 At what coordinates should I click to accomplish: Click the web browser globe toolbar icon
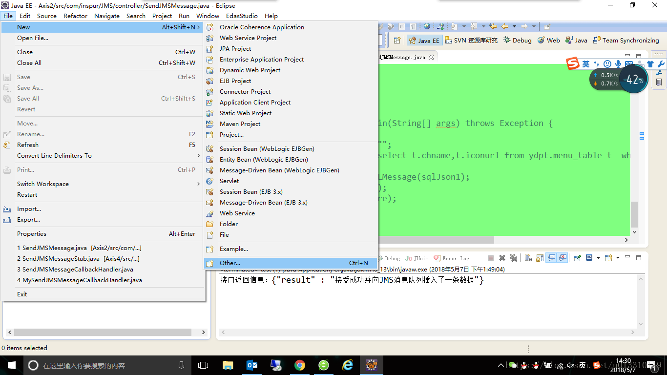(x=427, y=26)
